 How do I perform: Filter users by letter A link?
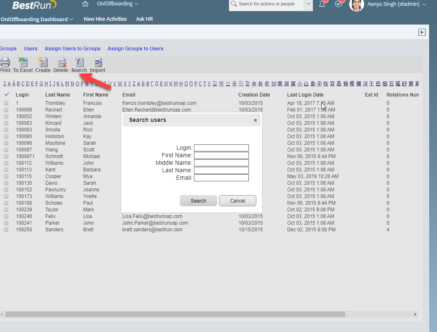coord(9,84)
